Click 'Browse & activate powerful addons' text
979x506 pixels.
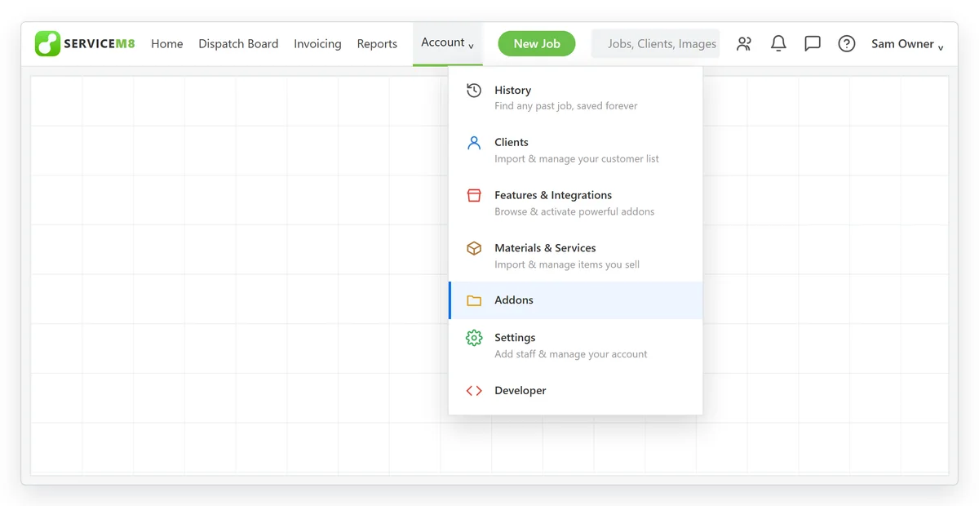pyautogui.click(x=574, y=211)
